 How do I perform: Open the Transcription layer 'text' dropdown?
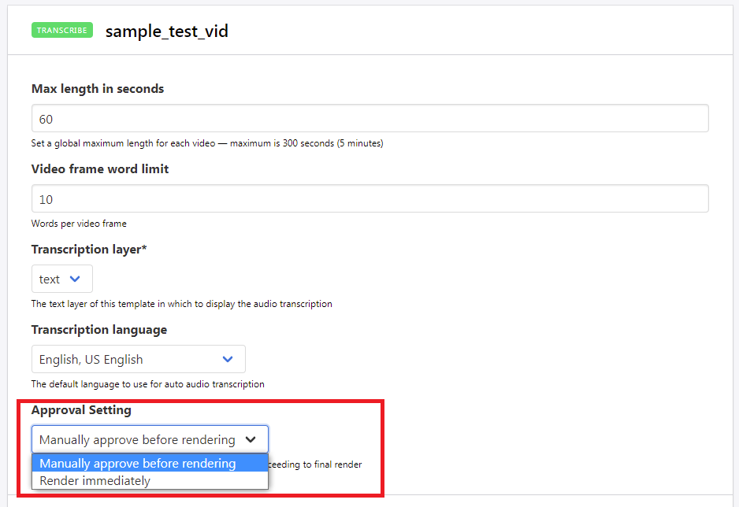[61, 279]
